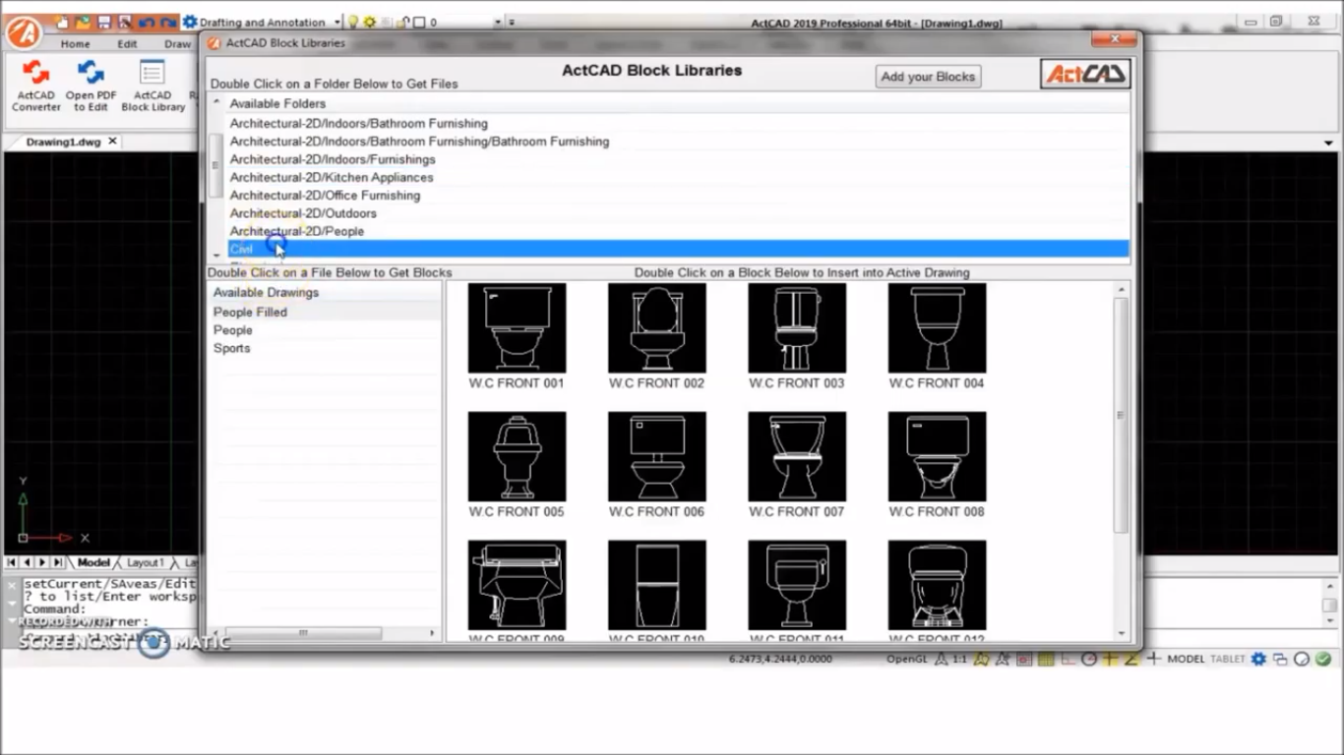Open the Draw ribbon tab
1344x755 pixels.
178,43
